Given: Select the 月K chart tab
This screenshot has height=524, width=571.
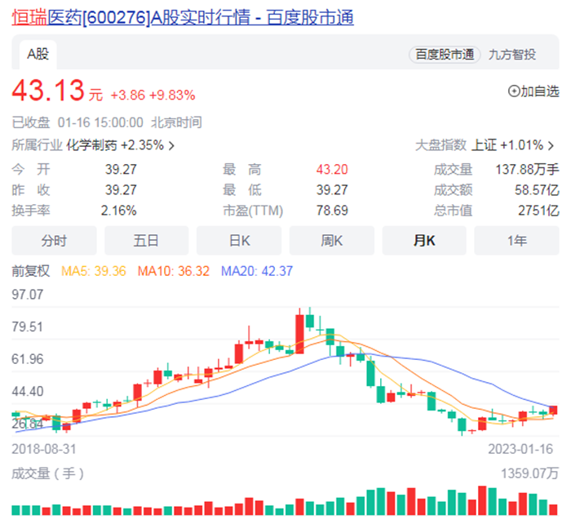Looking at the screenshot, I should click(x=424, y=241).
